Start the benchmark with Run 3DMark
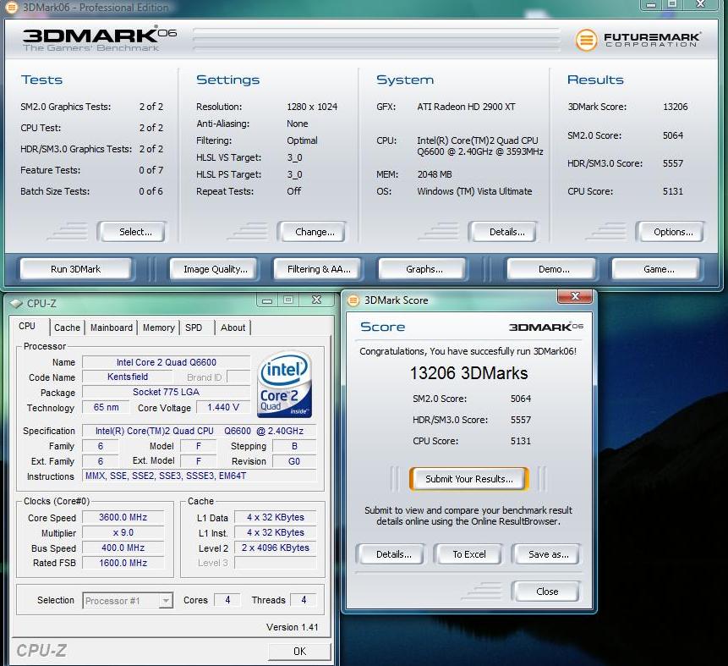Image resolution: width=728 pixels, height=666 pixels. click(76, 269)
